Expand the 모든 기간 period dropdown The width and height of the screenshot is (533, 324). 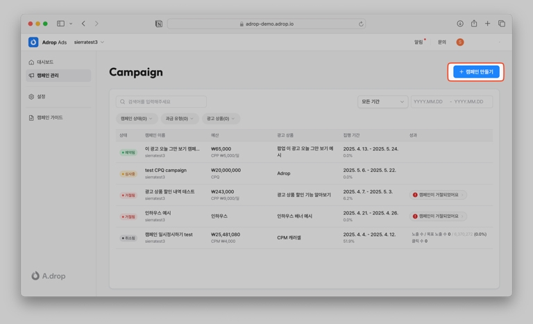click(x=382, y=102)
